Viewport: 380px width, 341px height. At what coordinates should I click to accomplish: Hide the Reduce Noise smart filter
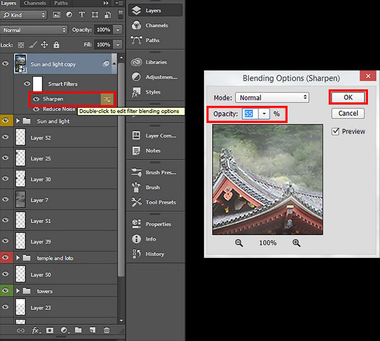[36, 109]
